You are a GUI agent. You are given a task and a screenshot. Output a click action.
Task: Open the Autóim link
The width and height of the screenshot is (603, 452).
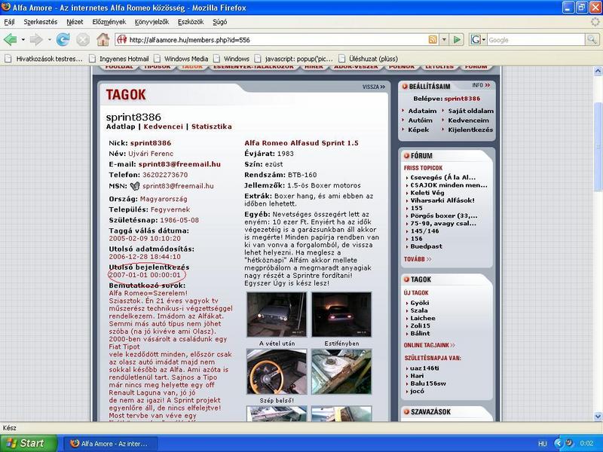[x=421, y=121]
